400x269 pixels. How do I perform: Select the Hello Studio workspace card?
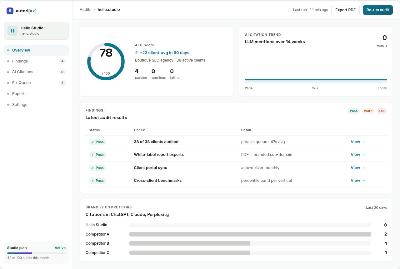(36, 31)
